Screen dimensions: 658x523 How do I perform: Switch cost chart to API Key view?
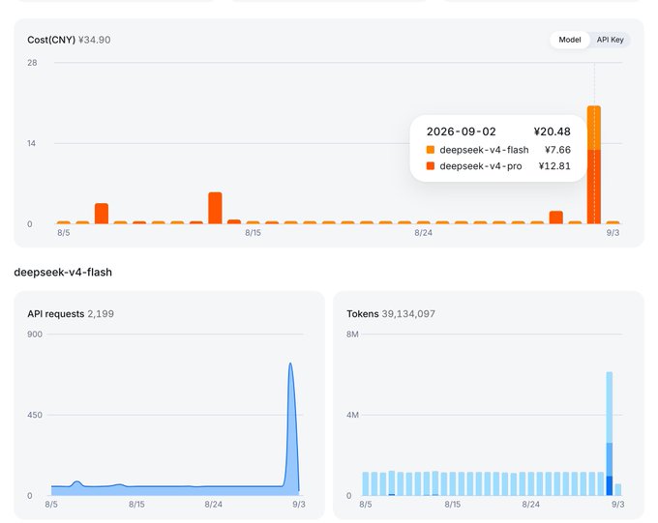click(611, 40)
